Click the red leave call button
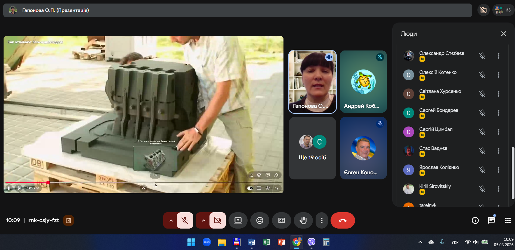Image resolution: width=515 pixels, height=250 pixels. coord(343,220)
